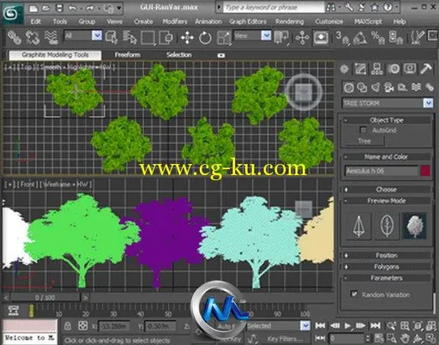Enable the AutoGrid checkbox
The image size is (439, 345).
364,130
